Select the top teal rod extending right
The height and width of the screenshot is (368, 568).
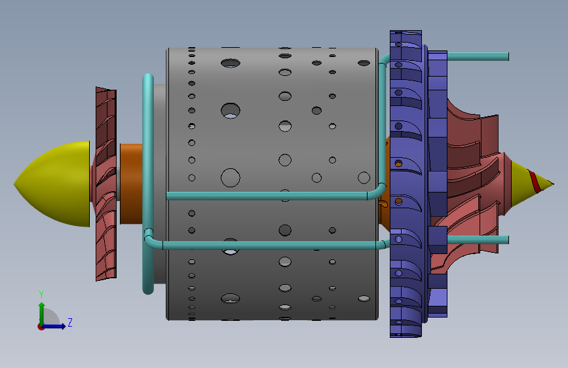pyautogui.click(x=478, y=56)
